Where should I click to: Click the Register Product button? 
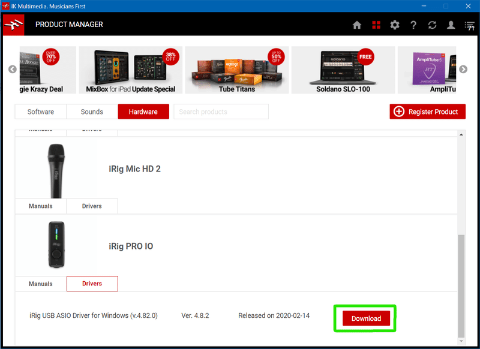[427, 112]
